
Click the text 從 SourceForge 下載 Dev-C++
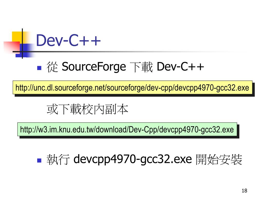tap(125, 67)
